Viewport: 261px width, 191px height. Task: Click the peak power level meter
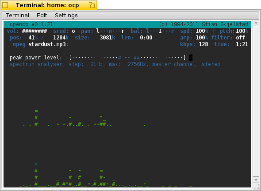pyautogui.click(x=127, y=58)
